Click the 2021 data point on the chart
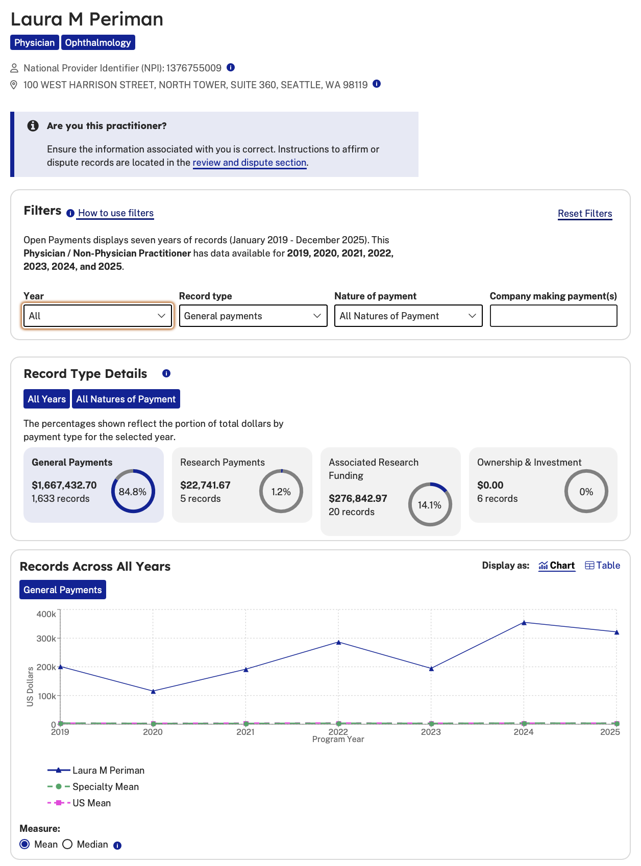The image size is (641, 866). point(246,669)
